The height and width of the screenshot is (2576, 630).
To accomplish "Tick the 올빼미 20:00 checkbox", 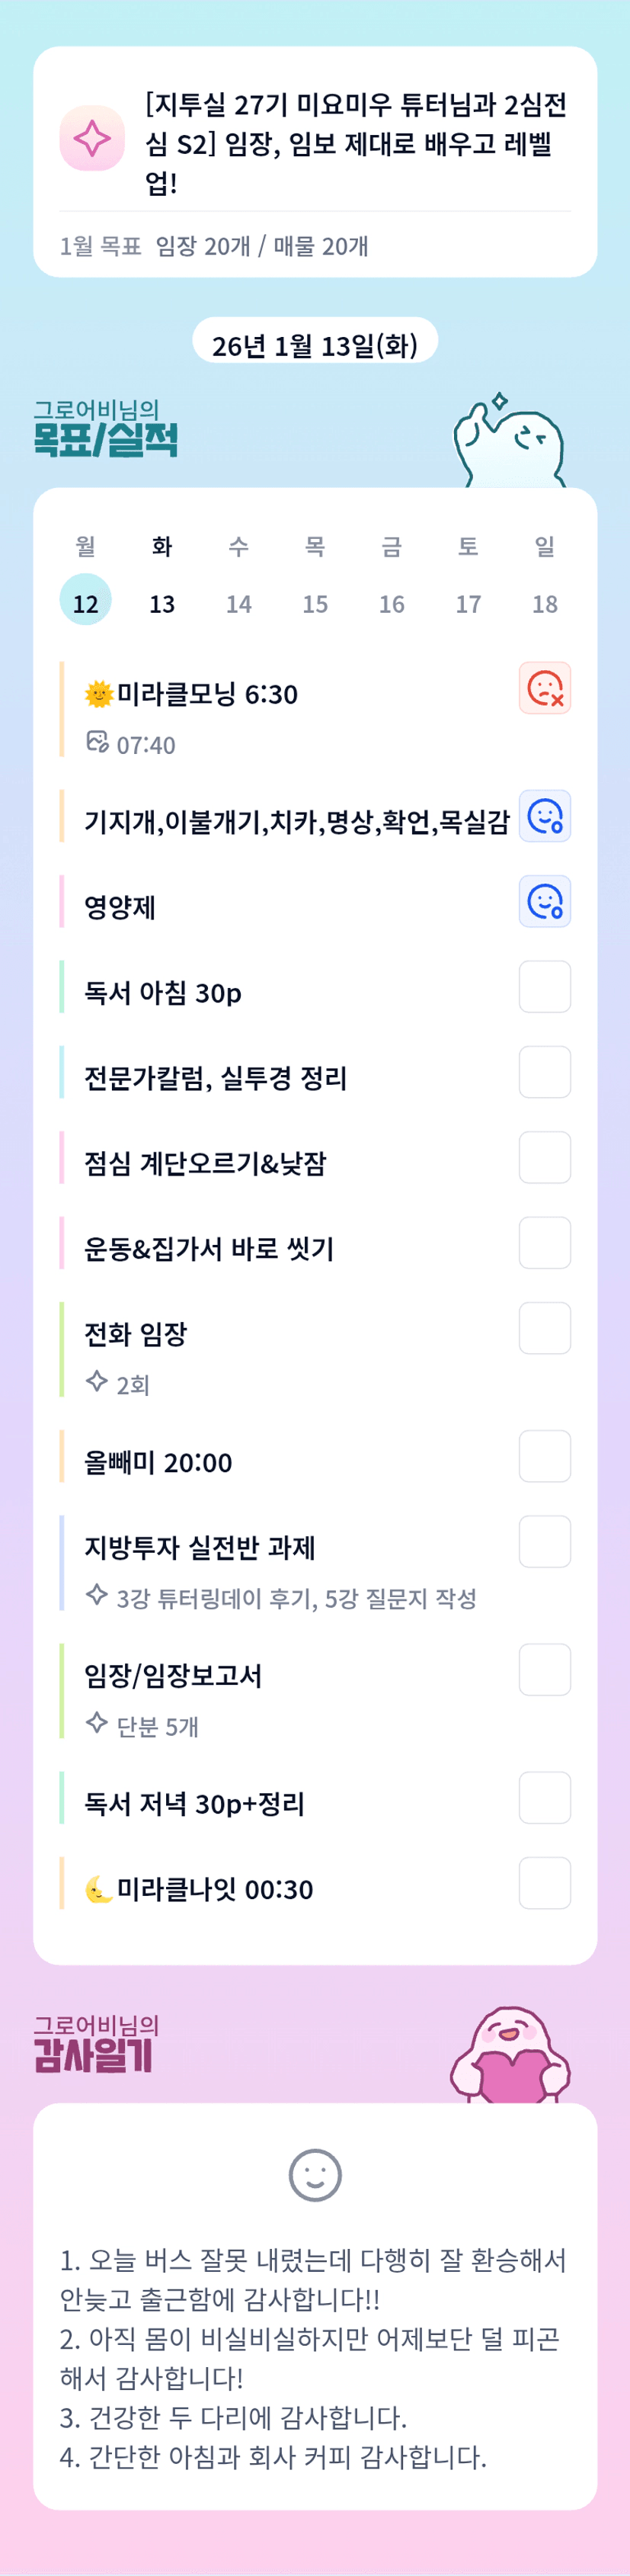I will (544, 1456).
